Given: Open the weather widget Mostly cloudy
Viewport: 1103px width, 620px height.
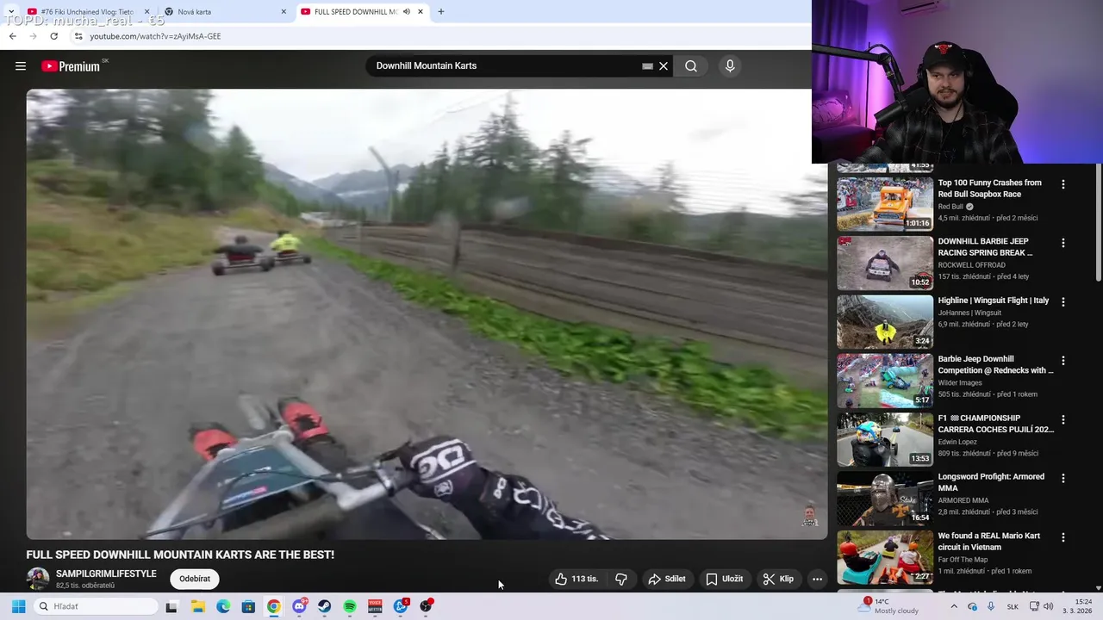Looking at the screenshot, I should 888,606.
